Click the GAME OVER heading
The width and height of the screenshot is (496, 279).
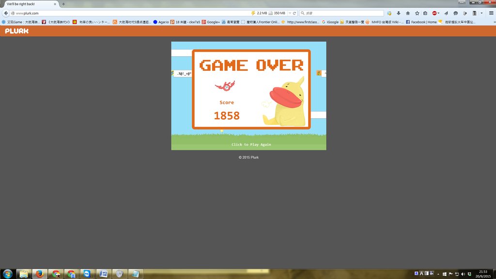tap(251, 65)
